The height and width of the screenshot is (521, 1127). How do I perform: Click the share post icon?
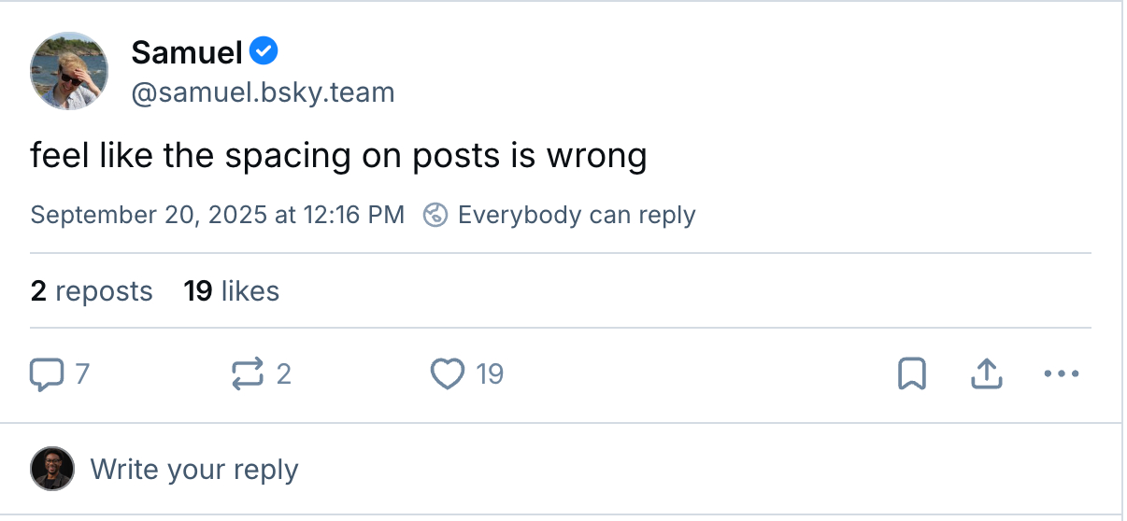tap(987, 374)
